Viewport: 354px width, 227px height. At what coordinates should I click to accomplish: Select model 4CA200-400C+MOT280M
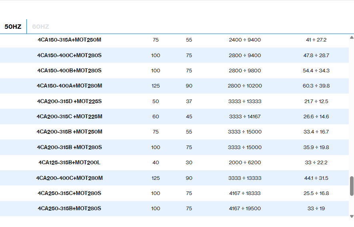pyautogui.click(x=69, y=178)
